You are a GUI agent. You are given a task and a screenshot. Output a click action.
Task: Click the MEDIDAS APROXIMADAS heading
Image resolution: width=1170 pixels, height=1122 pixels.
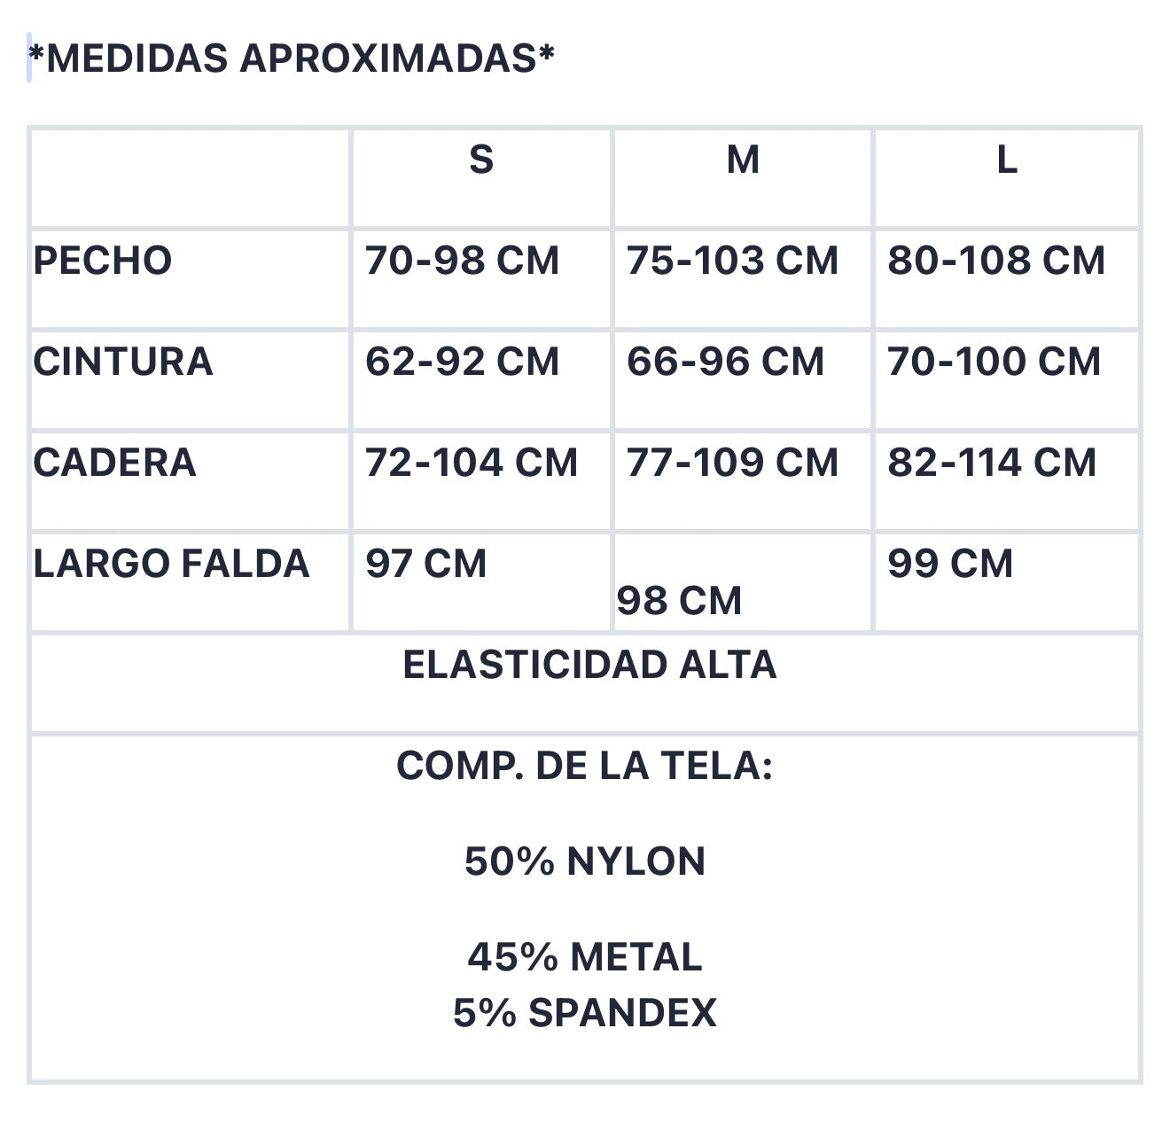(x=292, y=58)
